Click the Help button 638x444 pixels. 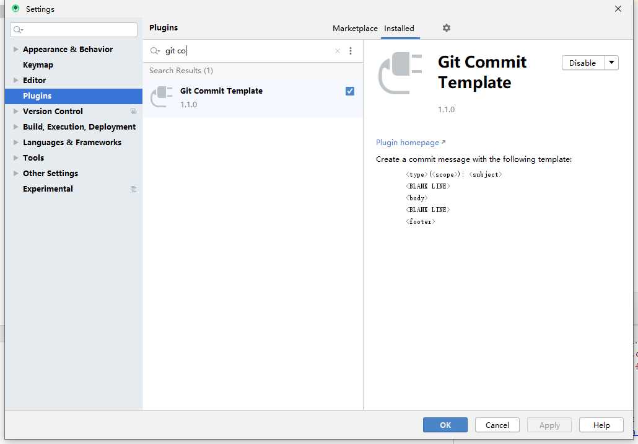pyautogui.click(x=601, y=425)
